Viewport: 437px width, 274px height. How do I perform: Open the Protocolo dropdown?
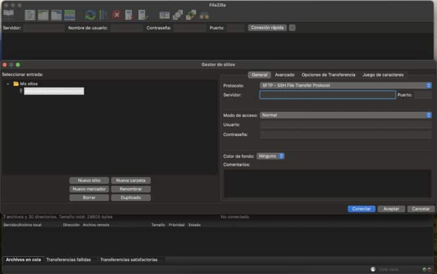[x=345, y=85]
